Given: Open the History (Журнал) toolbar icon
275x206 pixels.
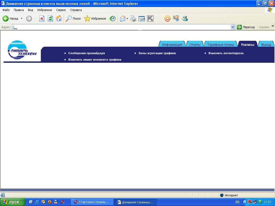Looking at the screenshot, I should [x=113, y=19].
